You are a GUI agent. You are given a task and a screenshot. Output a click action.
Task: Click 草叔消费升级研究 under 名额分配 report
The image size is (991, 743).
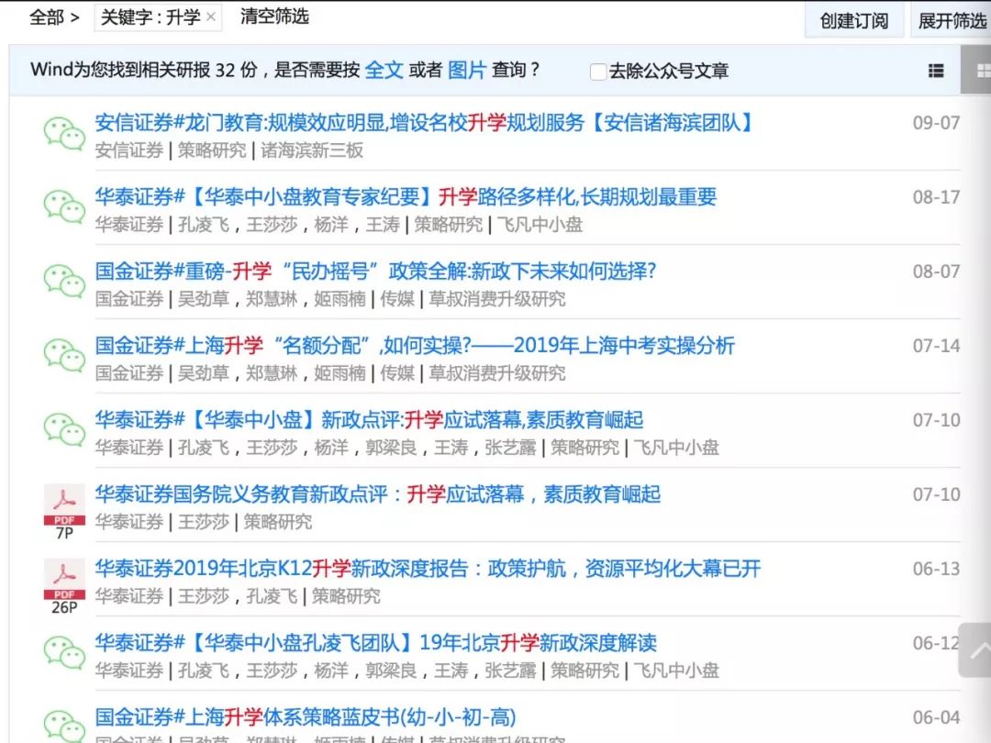point(497,373)
